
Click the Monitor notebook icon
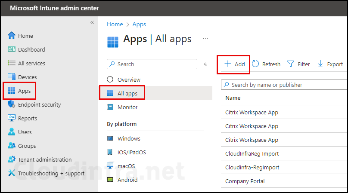click(x=110, y=107)
